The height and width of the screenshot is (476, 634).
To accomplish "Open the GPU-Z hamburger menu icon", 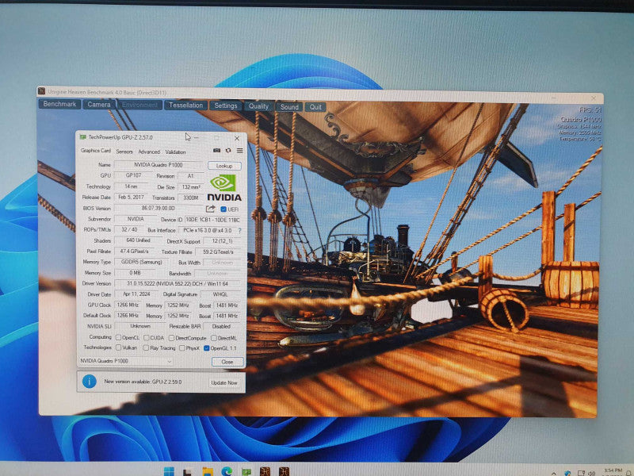I will click(240, 151).
